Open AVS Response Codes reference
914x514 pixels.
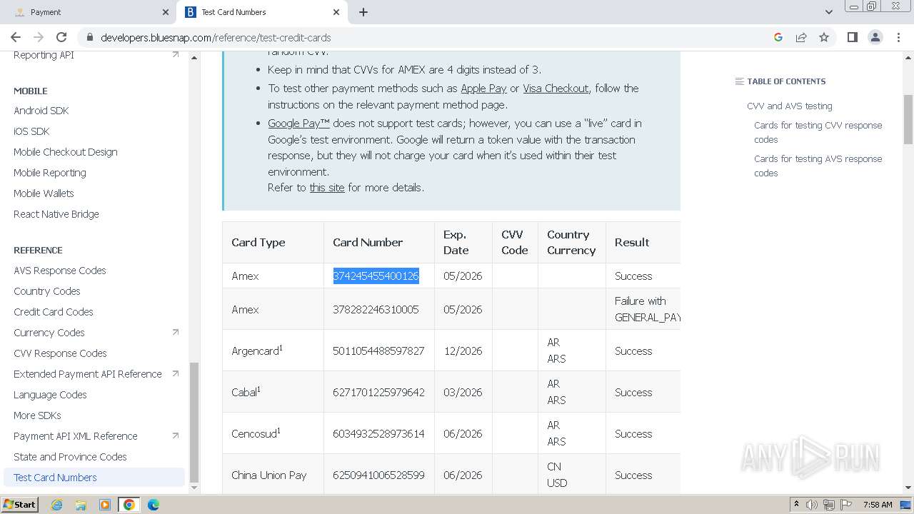(60, 271)
